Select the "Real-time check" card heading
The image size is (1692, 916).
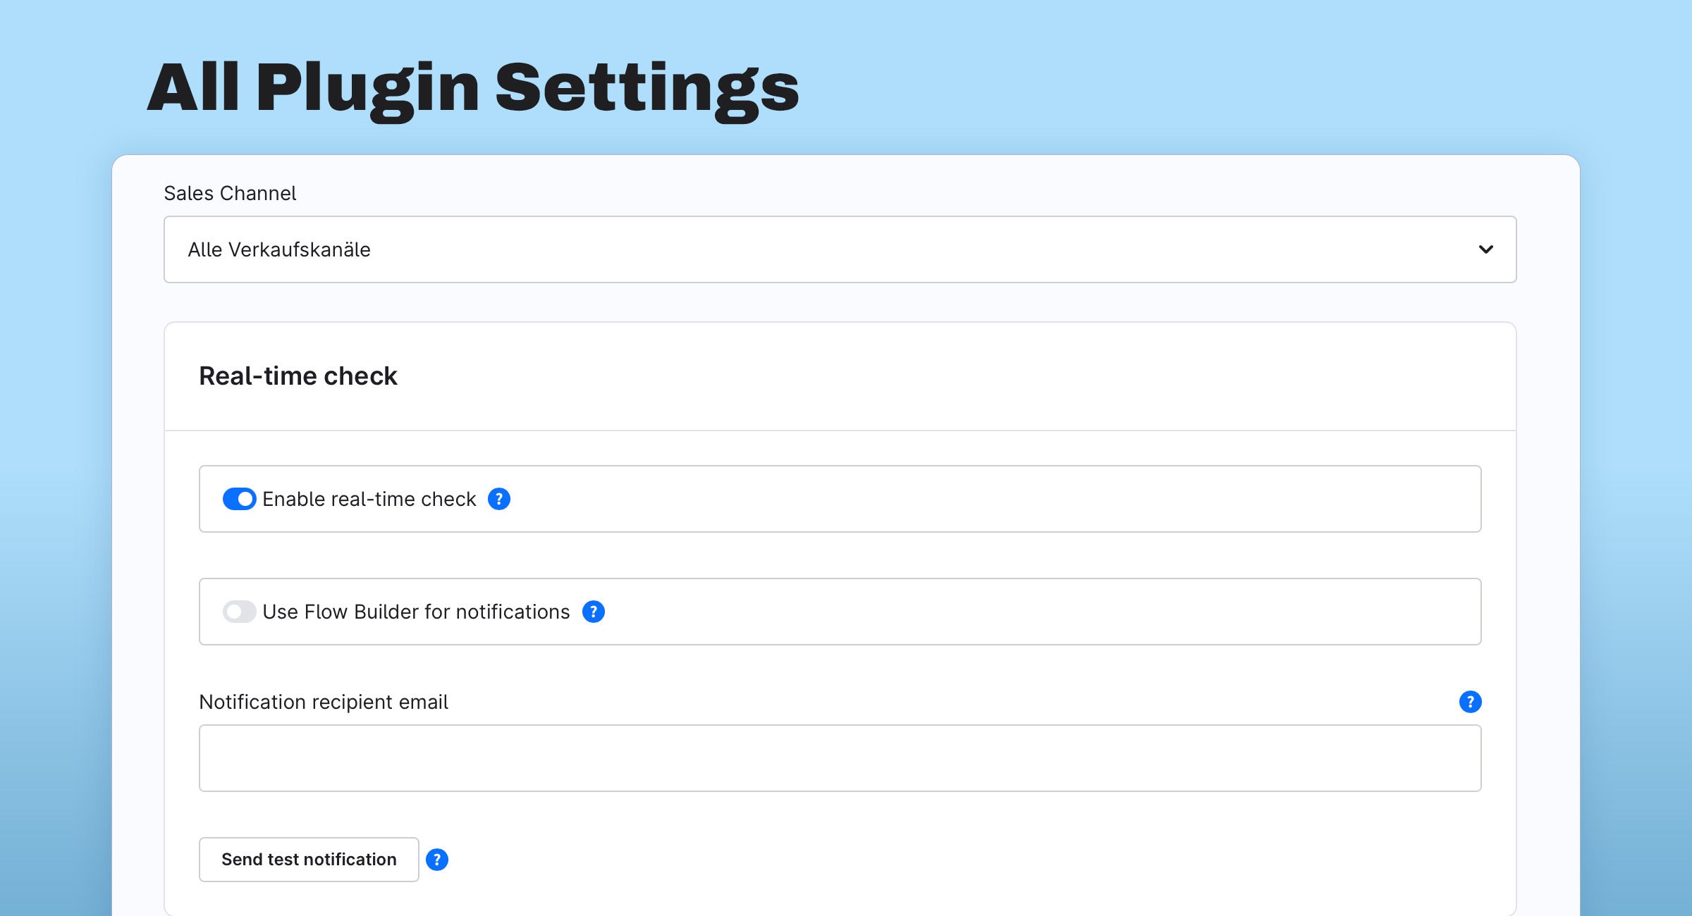[298, 376]
